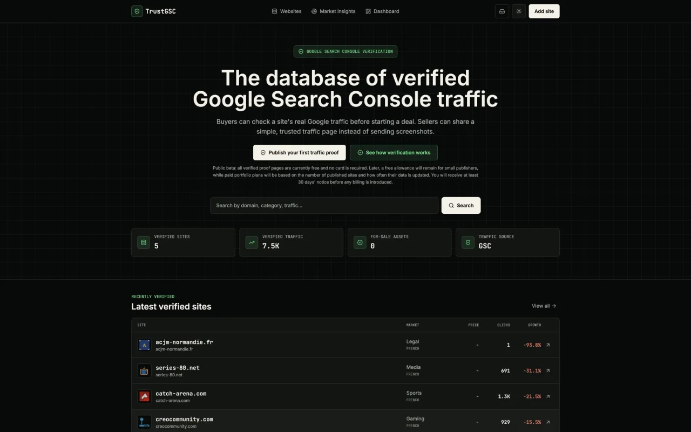
Task: Open the catch-arena.com row arrow icon
Action: (548, 396)
